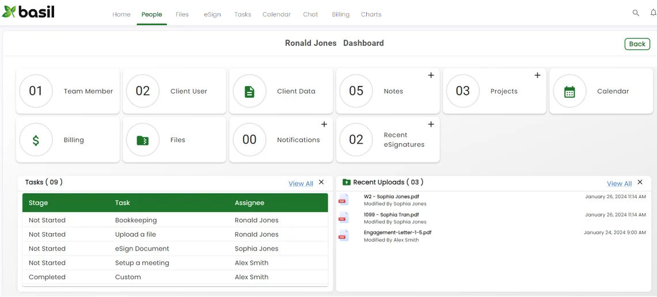Viewport: 657px width, 297px height.
Task: Click the Files folder icon
Action: tap(143, 140)
